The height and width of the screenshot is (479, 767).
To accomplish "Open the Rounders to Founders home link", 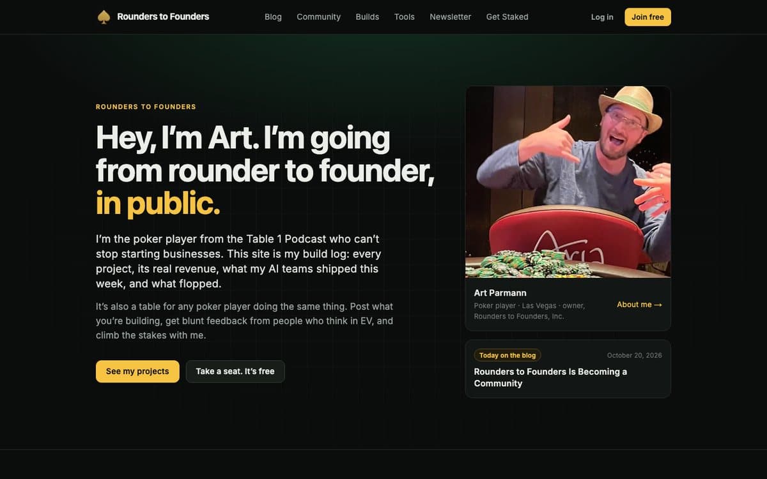I will click(153, 17).
